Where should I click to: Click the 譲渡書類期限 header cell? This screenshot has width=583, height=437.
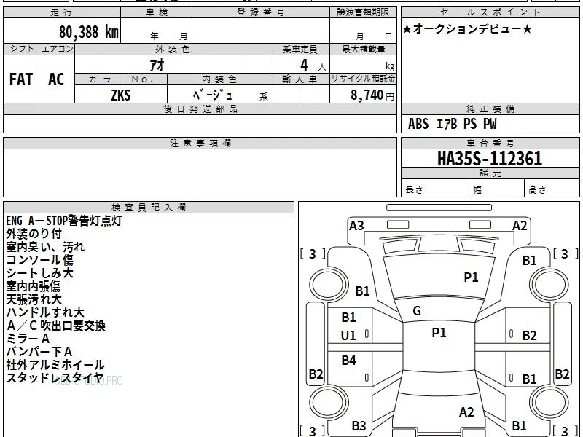pyautogui.click(x=363, y=12)
